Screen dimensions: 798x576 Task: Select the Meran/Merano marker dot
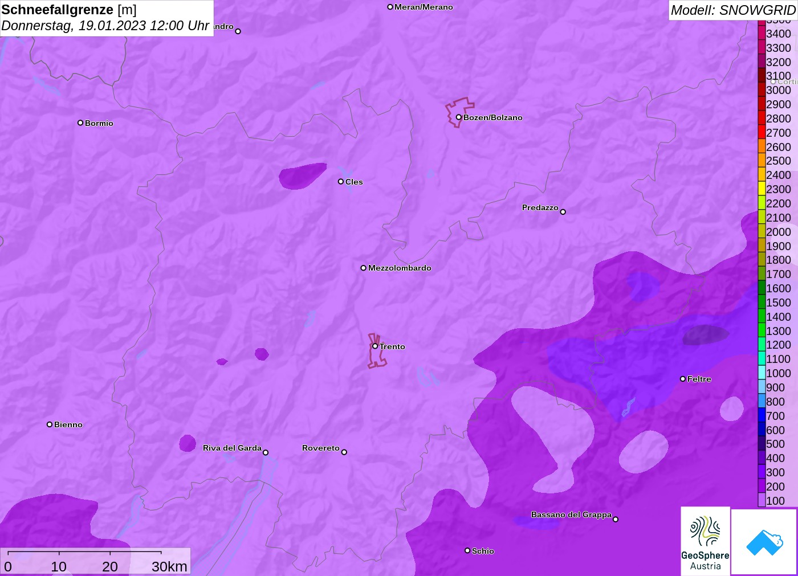pyautogui.click(x=390, y=7)
